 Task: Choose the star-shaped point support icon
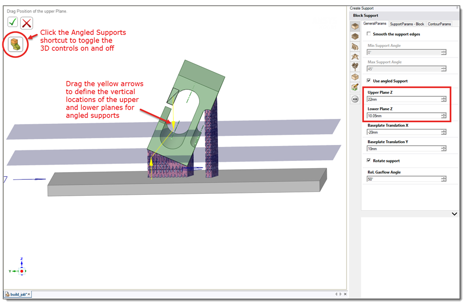pyautogui.click(x=355, y=57)
